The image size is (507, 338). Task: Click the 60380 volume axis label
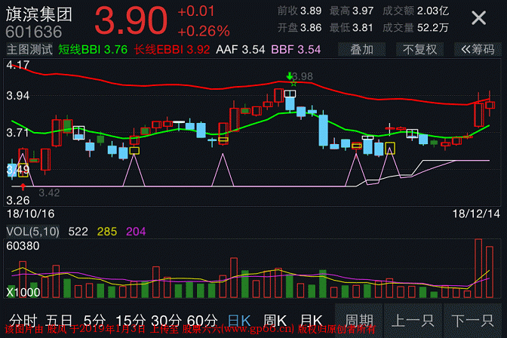(23, 246)
